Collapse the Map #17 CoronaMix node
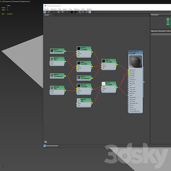171x171 pixels. [x=90, y=48]
